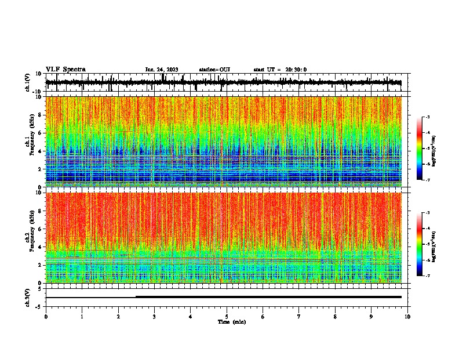Click inside the ch.2 spectrogram panel
The image size is (459, 355).
(224, 238)
